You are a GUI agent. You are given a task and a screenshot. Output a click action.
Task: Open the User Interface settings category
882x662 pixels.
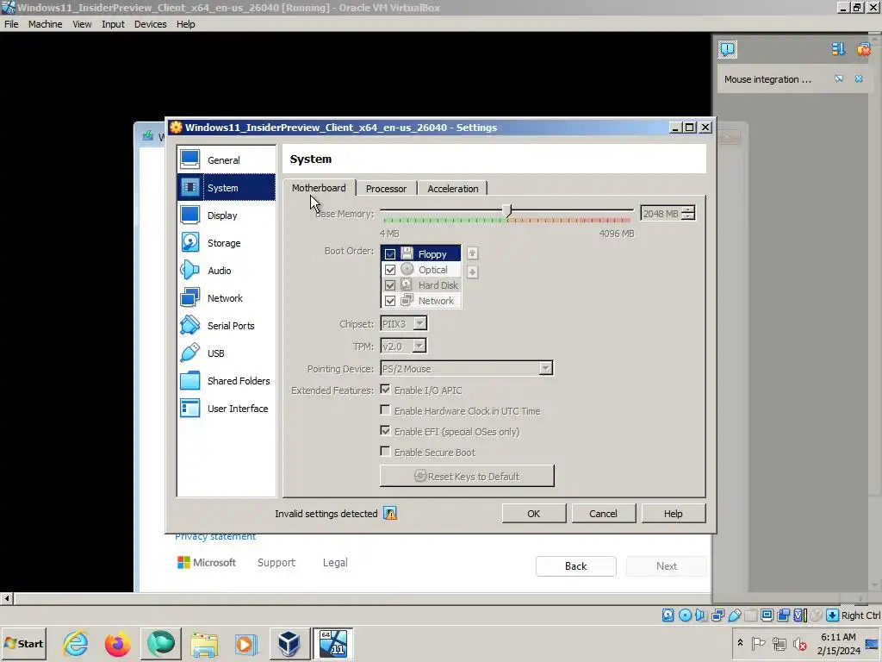[227, 408]
